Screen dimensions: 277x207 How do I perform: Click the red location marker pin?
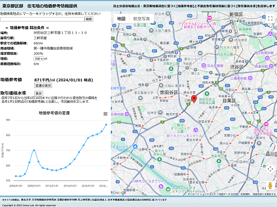tap(194, 99)
